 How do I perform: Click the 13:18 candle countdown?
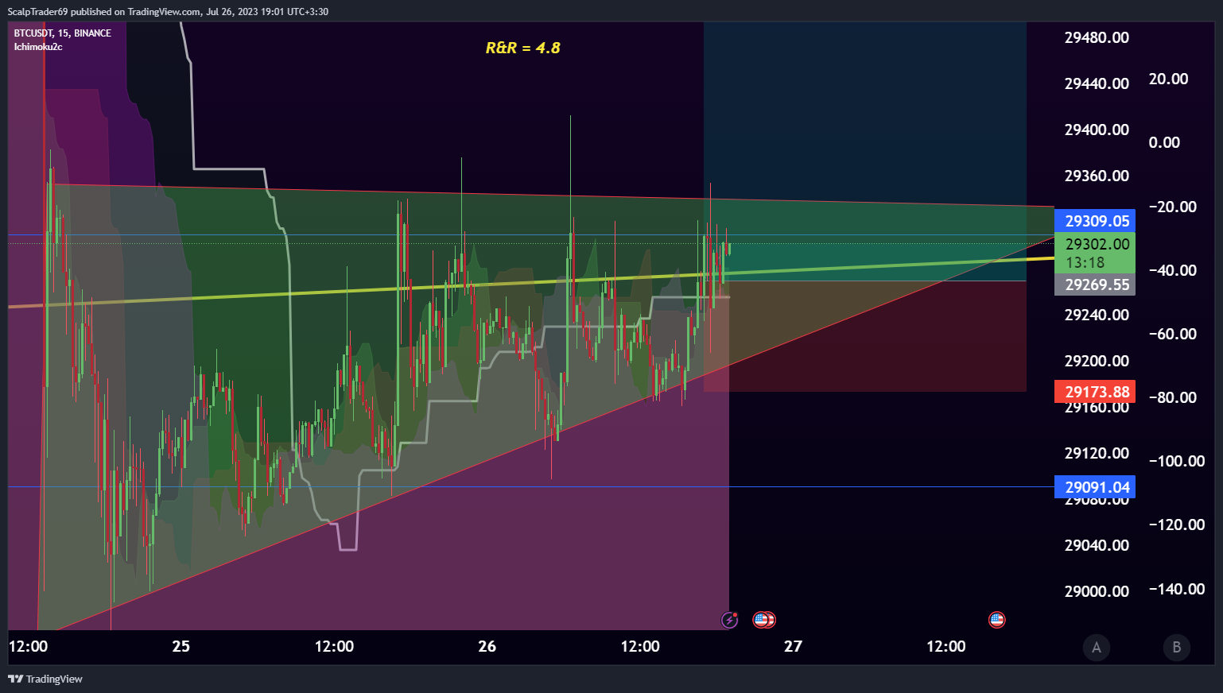tap(1085, 262)
